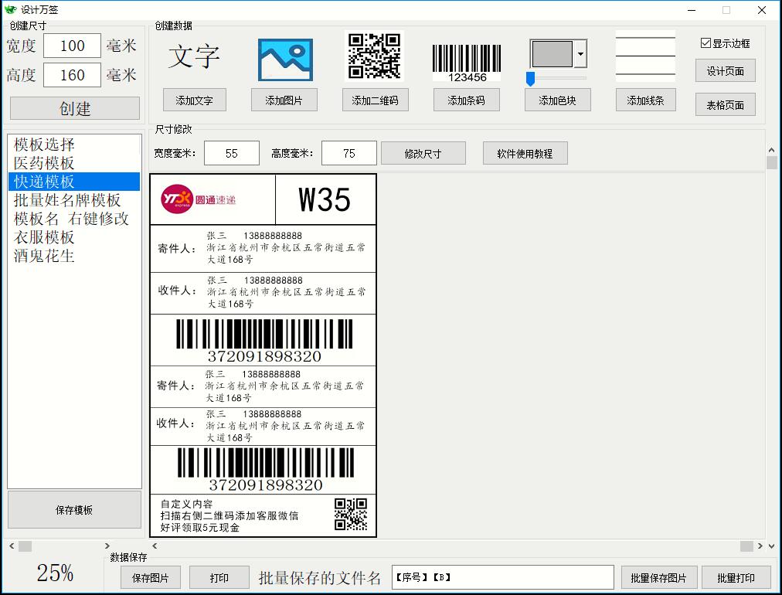Click the gray color swatch preview
782x595 pixels.
[x=552, y=55]
